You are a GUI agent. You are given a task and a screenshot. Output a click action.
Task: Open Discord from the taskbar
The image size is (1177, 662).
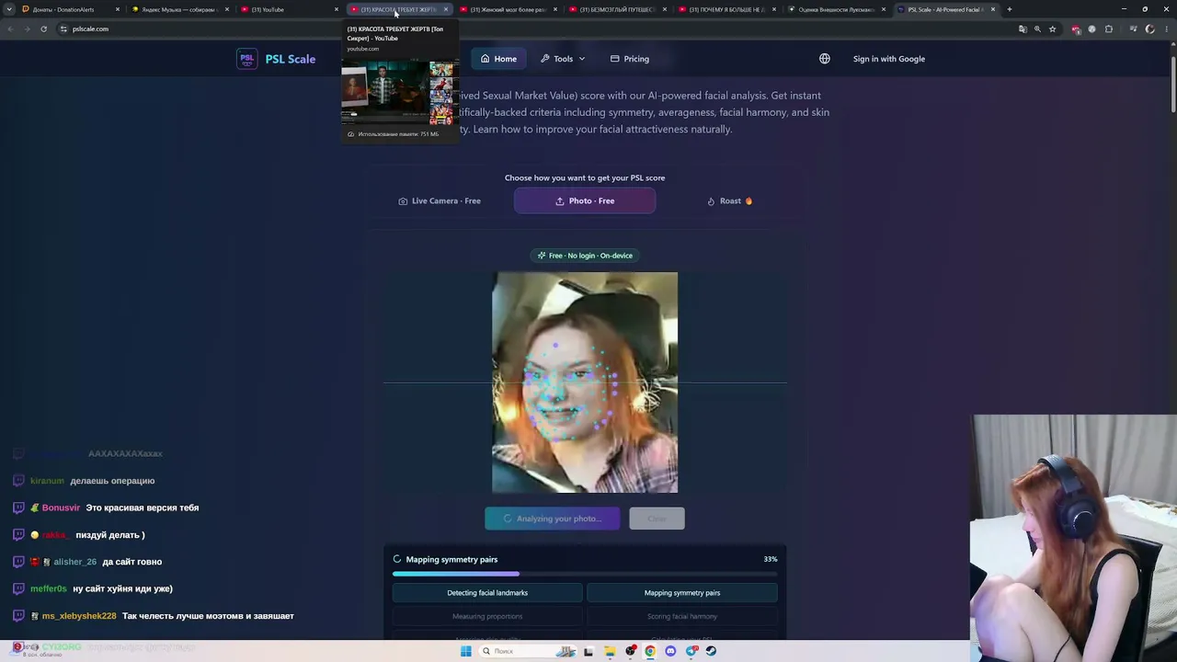point(670,651)
